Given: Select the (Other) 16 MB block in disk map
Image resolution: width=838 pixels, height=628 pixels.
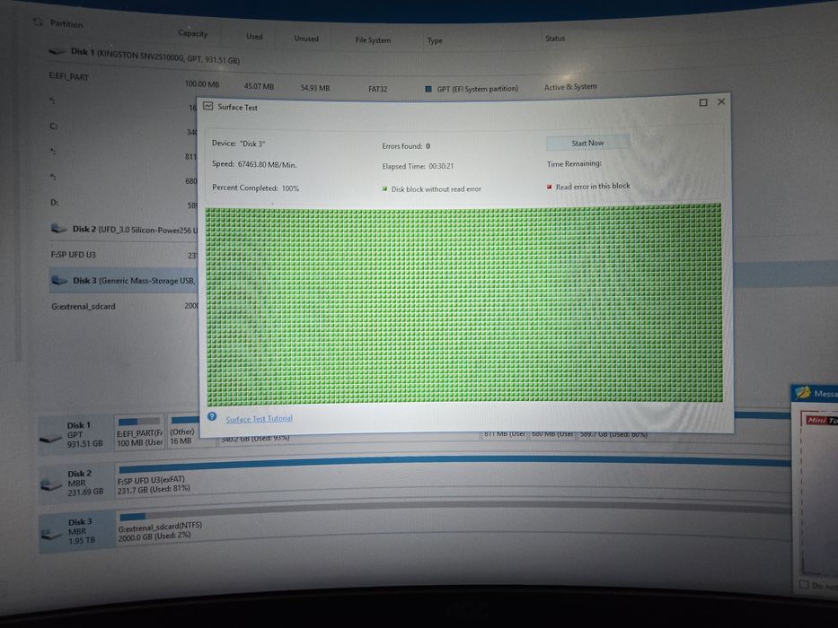Looking at the screenshot, I should coord(181,432).
